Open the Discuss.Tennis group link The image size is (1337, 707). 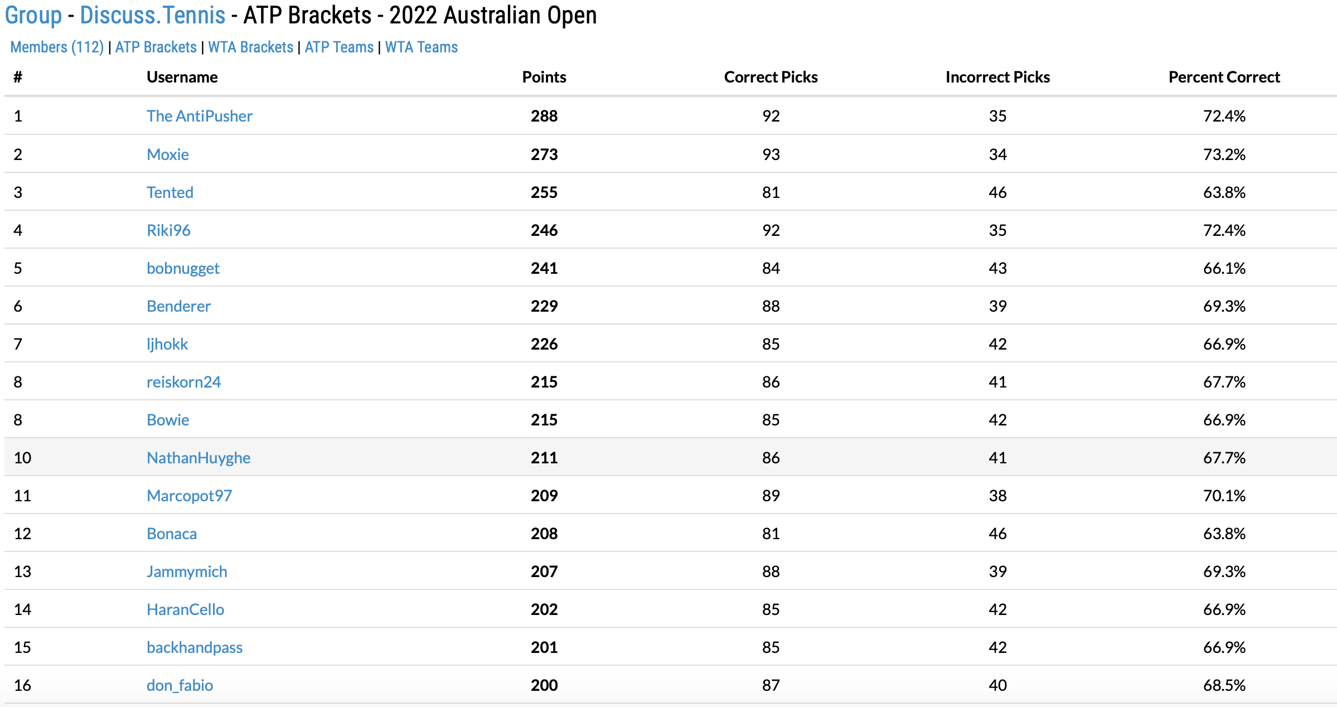(152, 15)
